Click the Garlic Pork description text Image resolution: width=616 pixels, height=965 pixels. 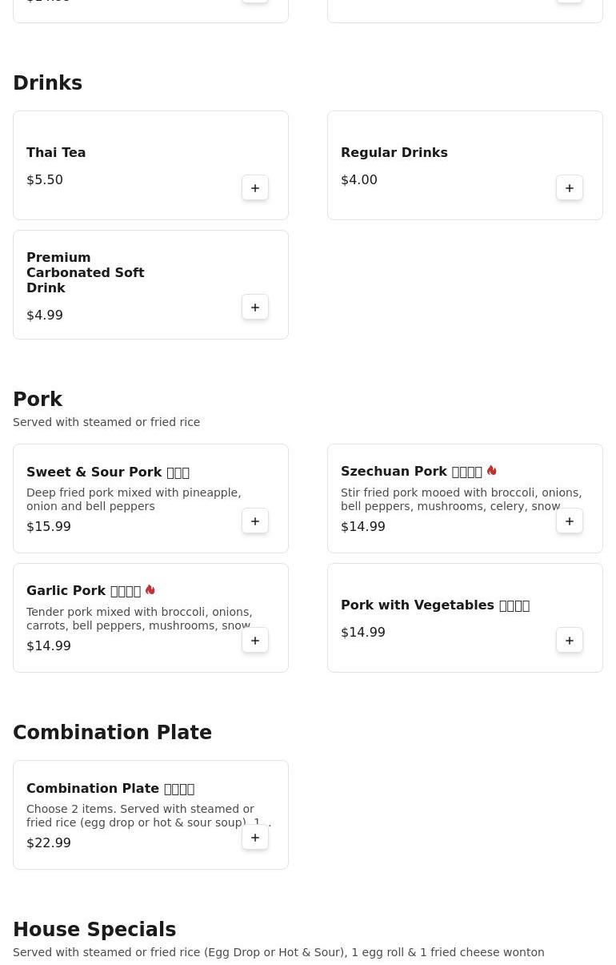139,618
